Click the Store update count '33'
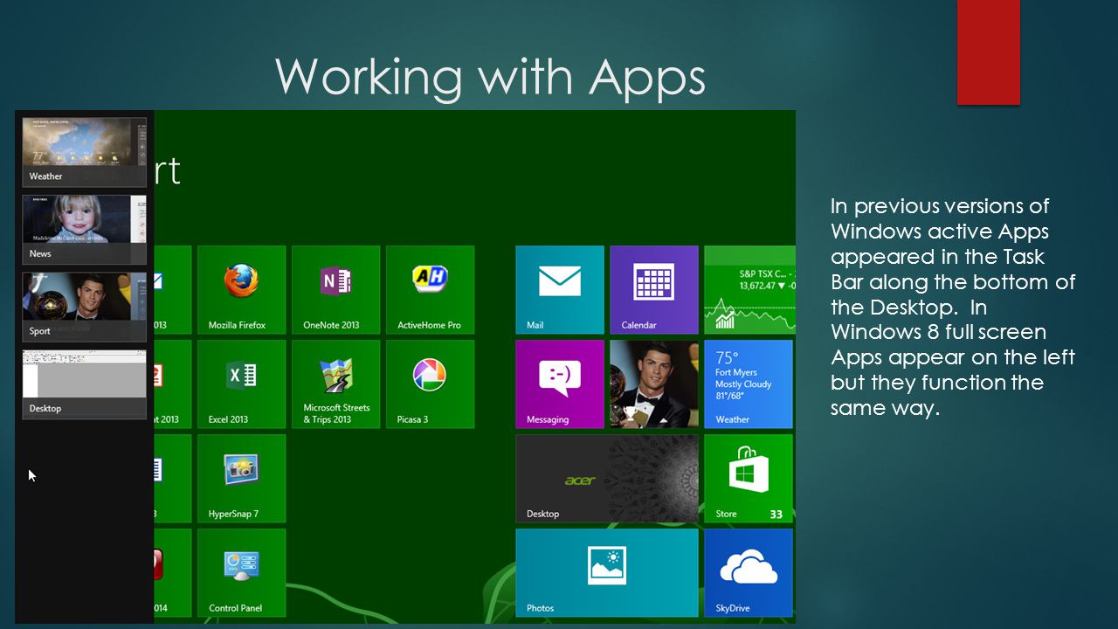The height and width of the screenshot is (629, 1118). [776, 515]
